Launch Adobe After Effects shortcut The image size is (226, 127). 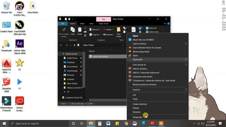coord(20,47)
